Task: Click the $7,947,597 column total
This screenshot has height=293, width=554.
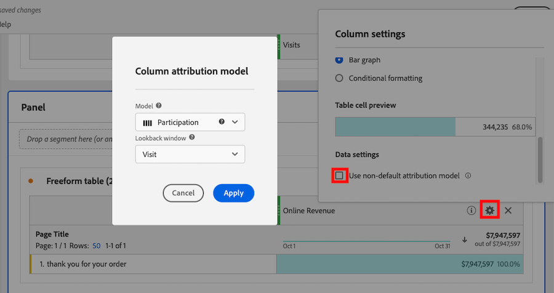Action: pos(503,235)
